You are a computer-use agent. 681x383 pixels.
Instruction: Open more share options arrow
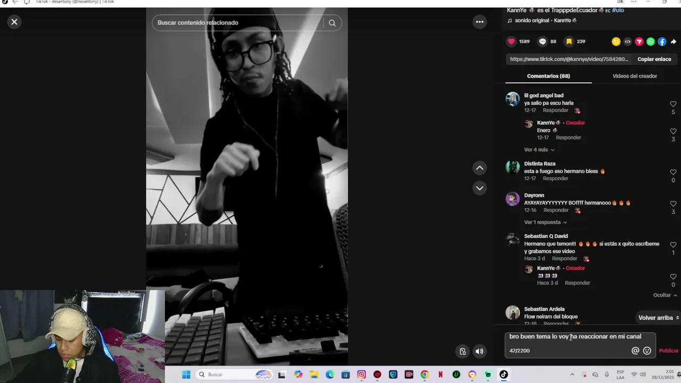pos(673,41)
